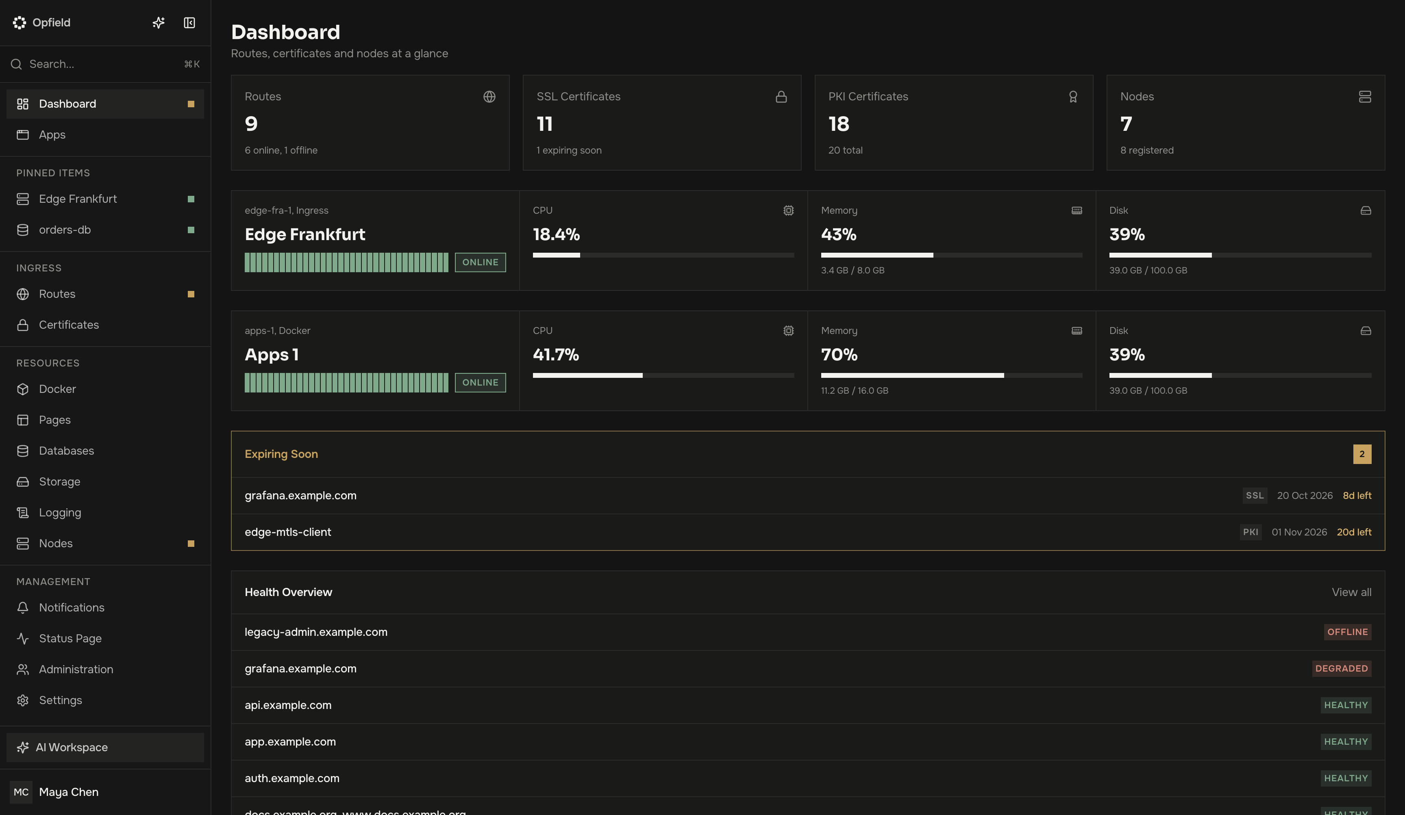Open Logging in the sidebar
Screen dimensions: 1405x815
click(x=105, y=512)
